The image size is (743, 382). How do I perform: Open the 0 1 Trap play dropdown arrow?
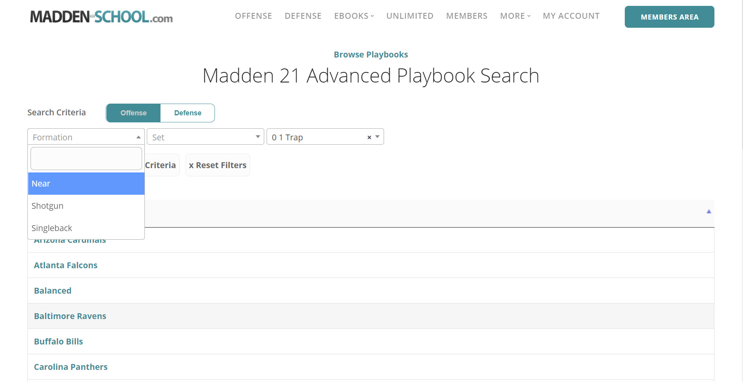point(377,137)
